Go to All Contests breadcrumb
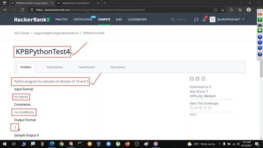 click(22, 33)
